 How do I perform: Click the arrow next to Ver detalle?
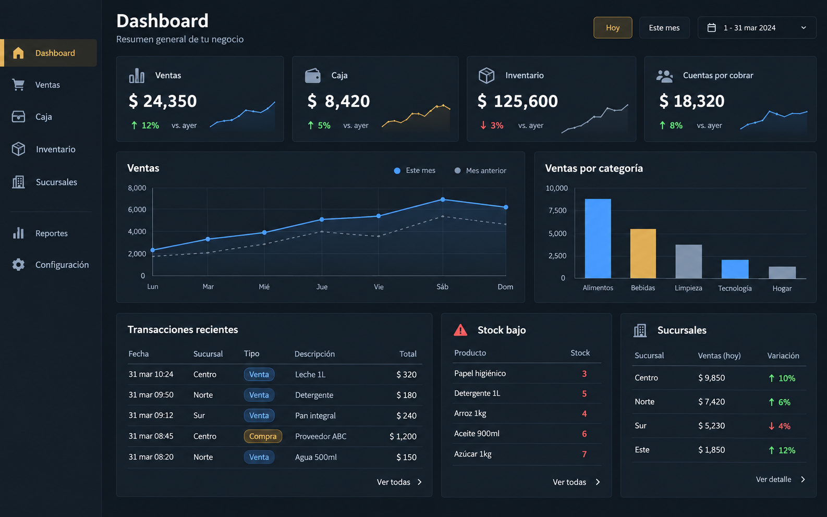point(803,479)
